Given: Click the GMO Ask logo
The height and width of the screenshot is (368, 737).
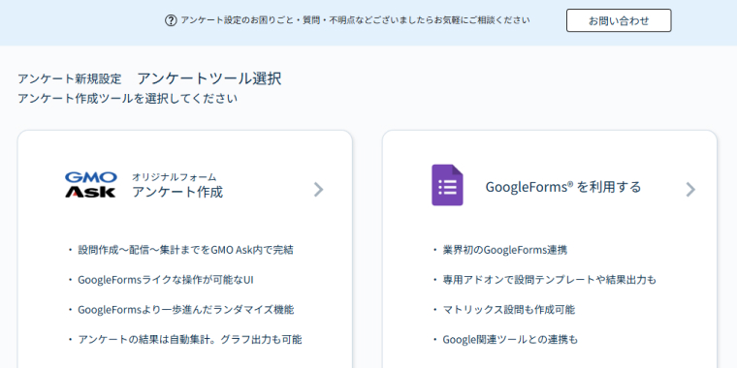Looking at the screenshot, I should [91, 184].
